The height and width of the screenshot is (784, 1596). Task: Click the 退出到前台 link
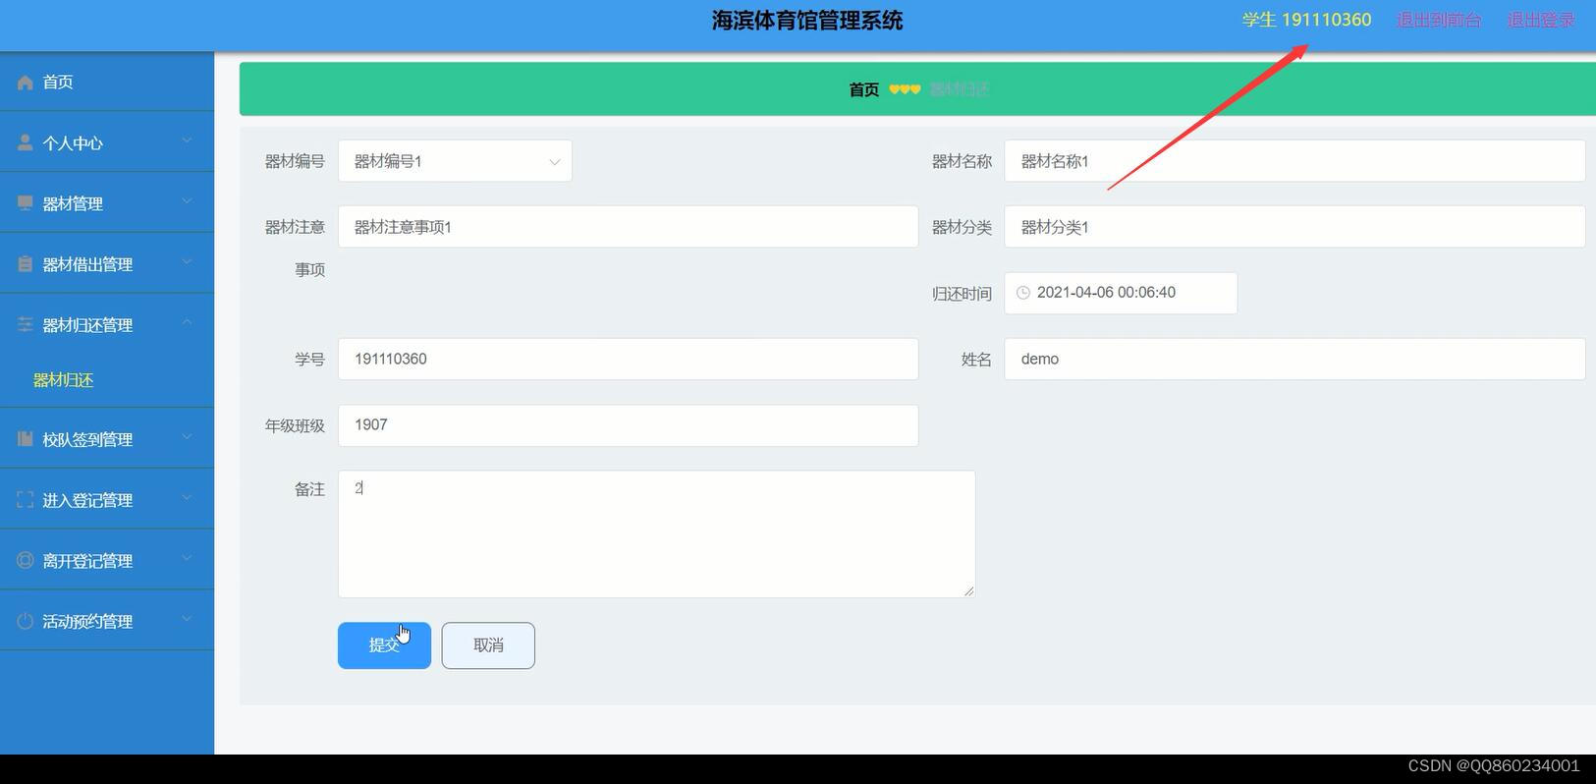pos(1439,20)
